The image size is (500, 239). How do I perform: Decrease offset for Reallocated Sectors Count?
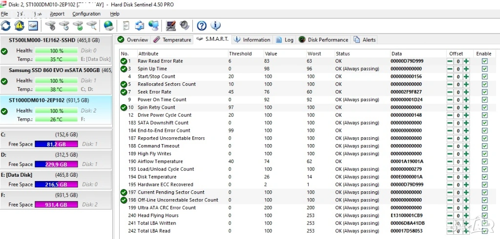click(x=450, y=84)
